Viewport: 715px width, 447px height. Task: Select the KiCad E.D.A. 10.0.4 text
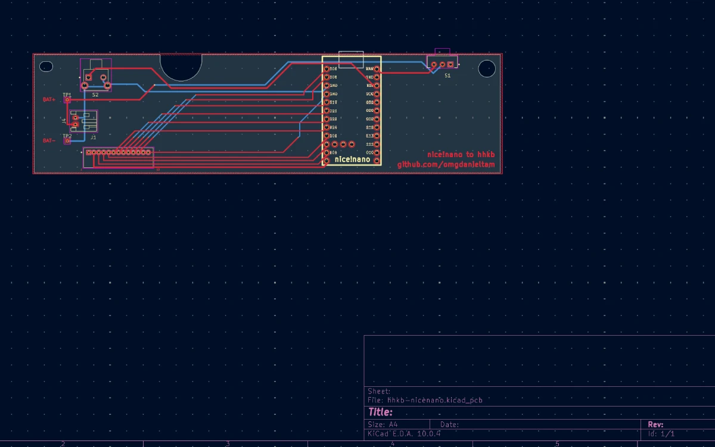pos(404,433)
